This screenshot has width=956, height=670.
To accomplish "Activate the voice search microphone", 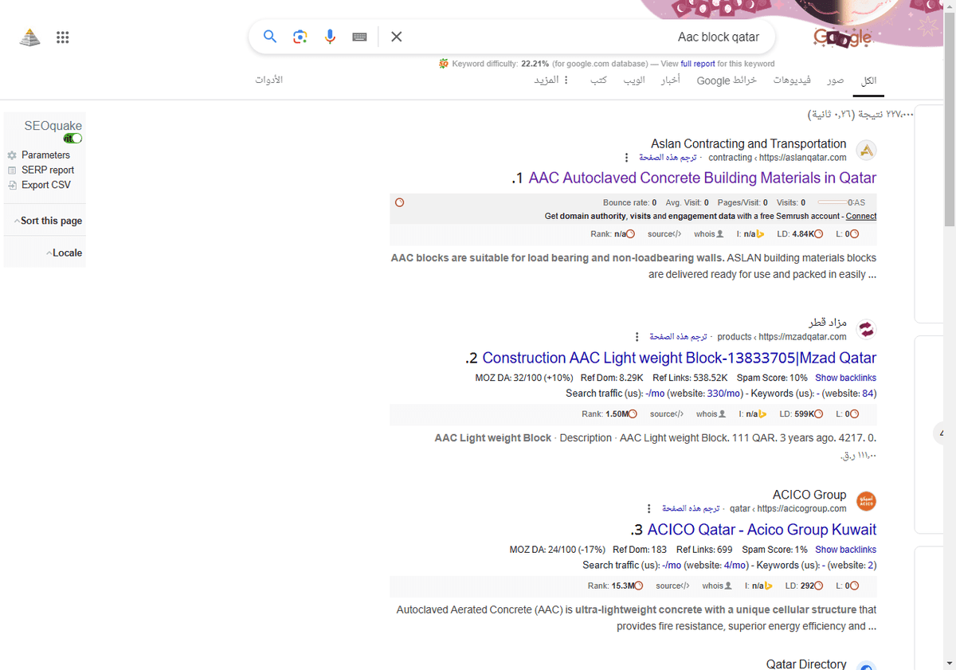I will pyautogui.click(x=330, y=37).
